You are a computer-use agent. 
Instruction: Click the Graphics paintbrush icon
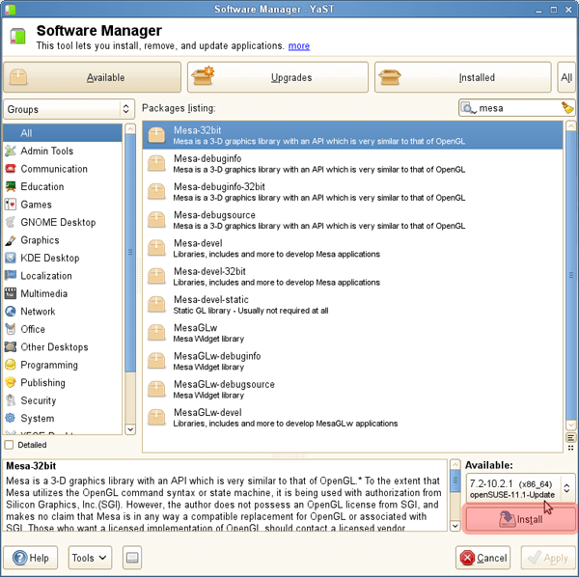11,240
